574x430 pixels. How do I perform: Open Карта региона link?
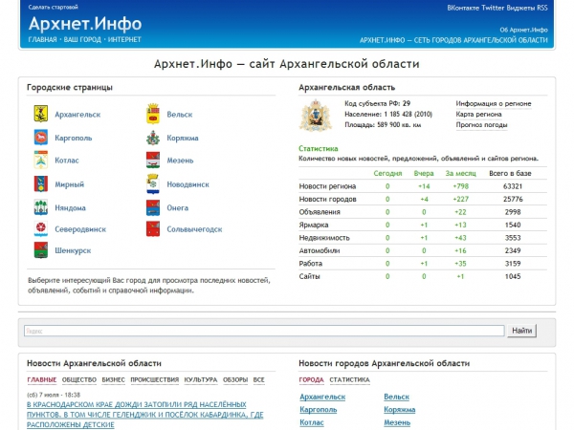tap(478, 114)
